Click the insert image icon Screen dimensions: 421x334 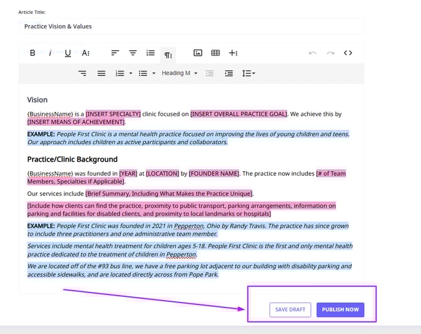[x=198, y=53]
